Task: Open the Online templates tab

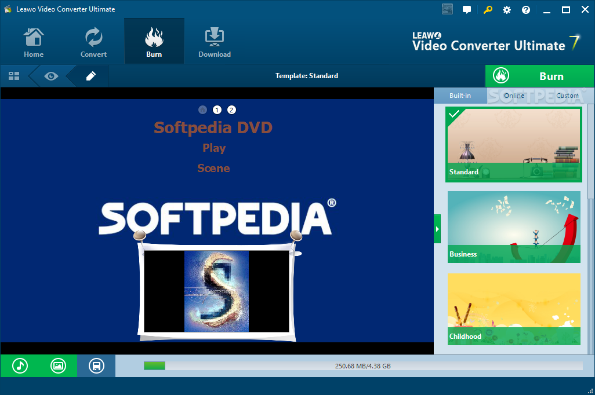Action: (x=514, y=96)
